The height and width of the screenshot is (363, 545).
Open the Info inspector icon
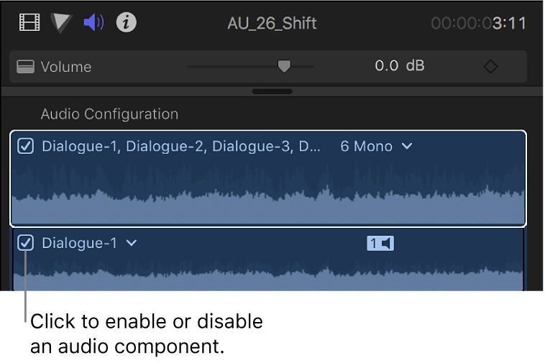pos(127,23)
